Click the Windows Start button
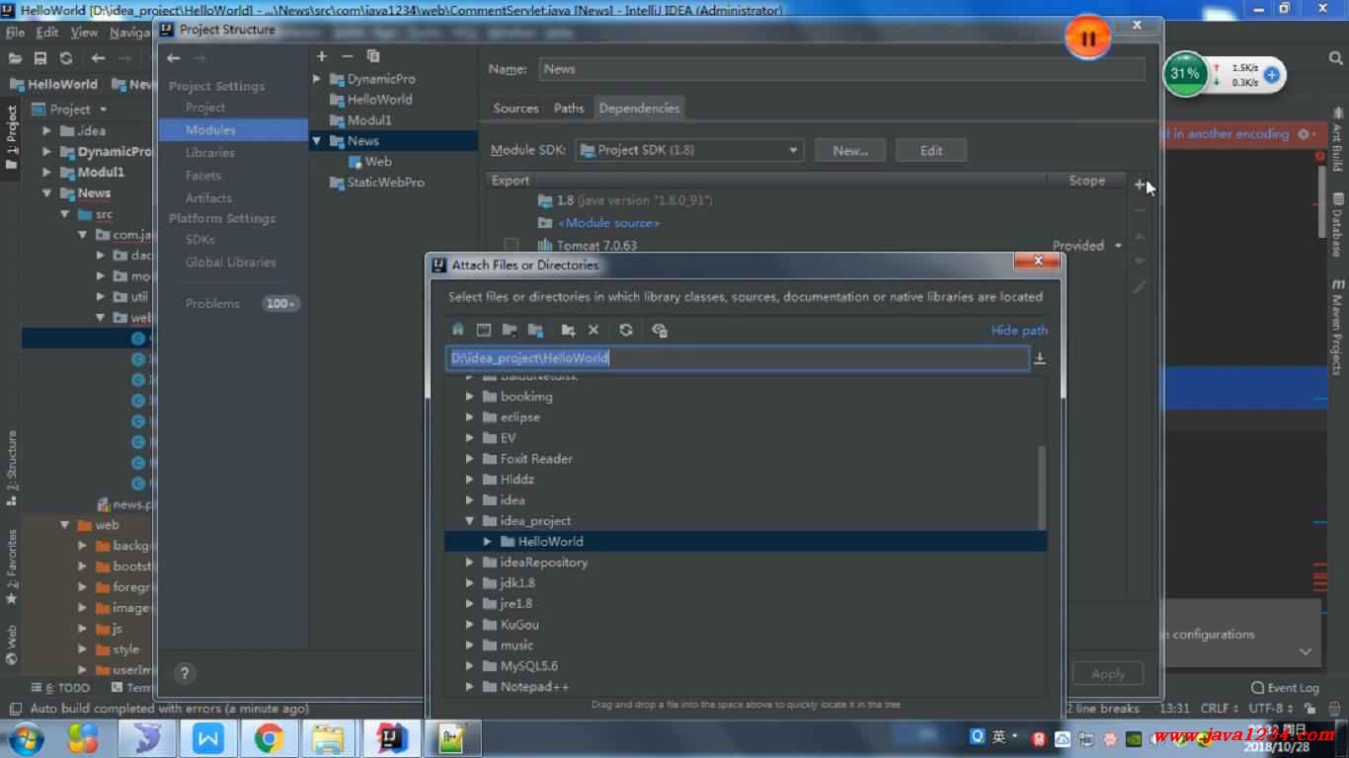The width and height of the screenshot is (1349, 758). coord(26,737)
